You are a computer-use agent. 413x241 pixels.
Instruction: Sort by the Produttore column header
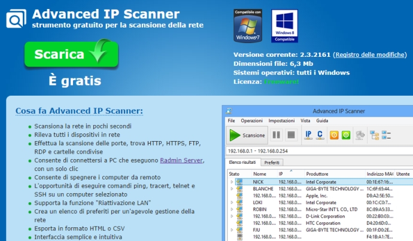[335, 174]
